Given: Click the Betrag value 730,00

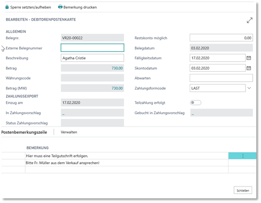Looking at the screenshot, I should pos(117,68).
